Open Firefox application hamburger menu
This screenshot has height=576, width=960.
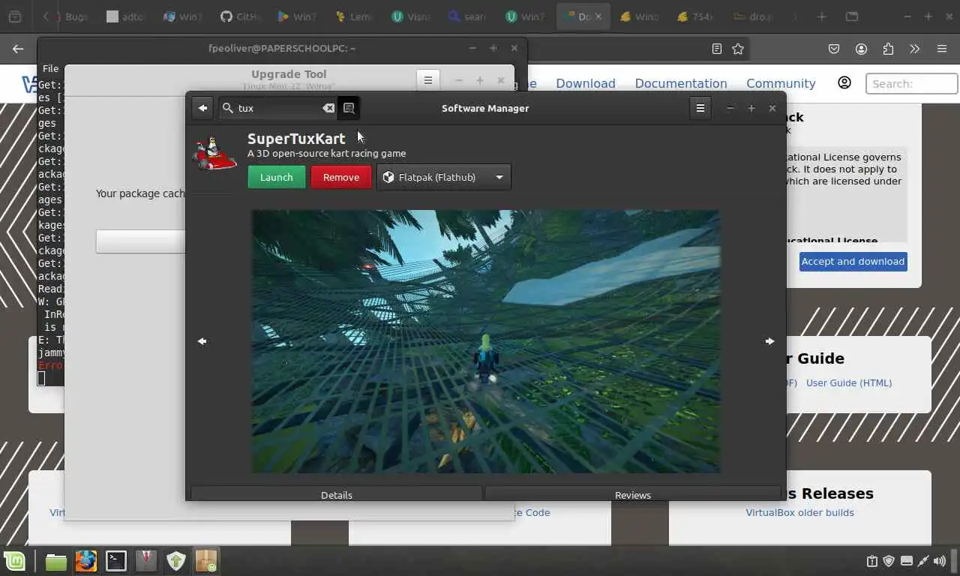942,49
